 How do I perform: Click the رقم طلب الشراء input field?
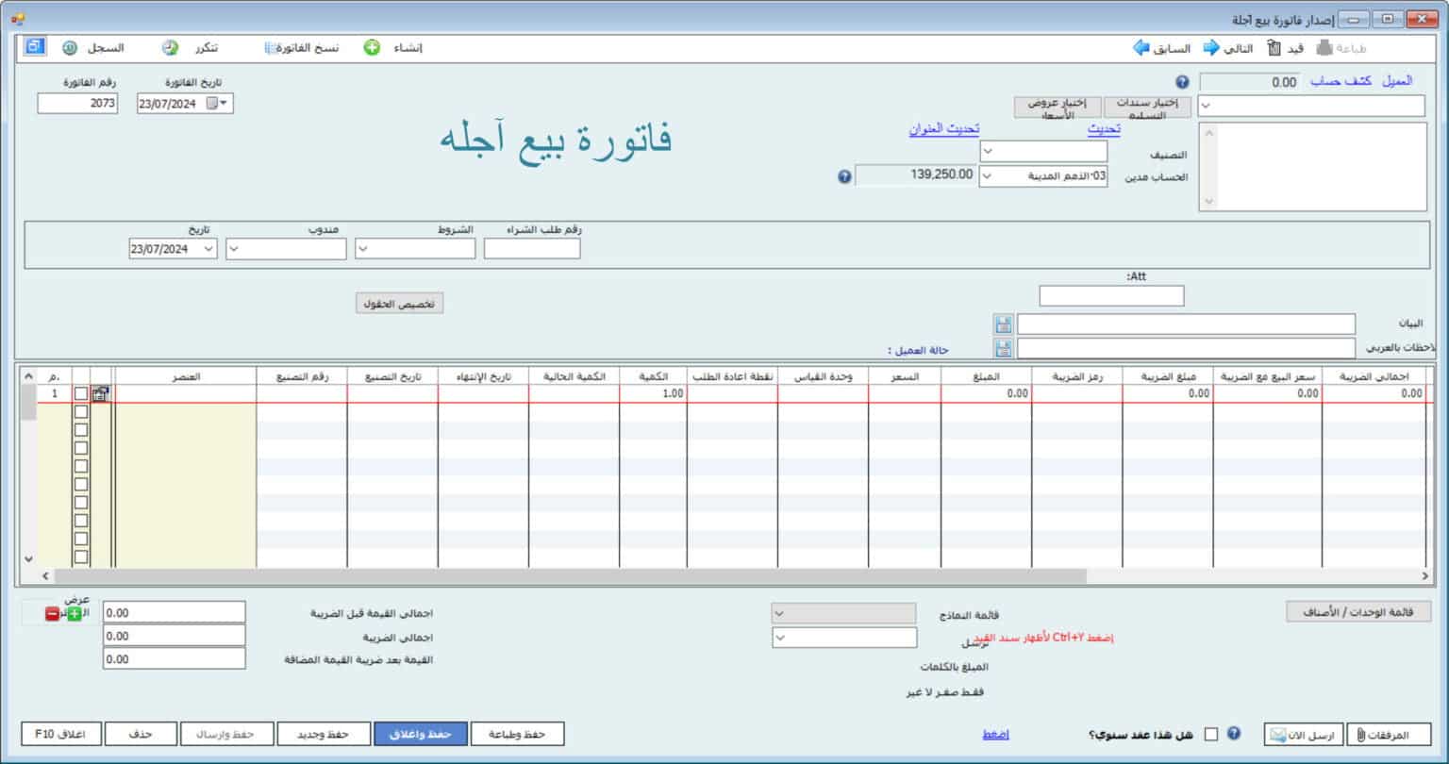[x=532, y=249]
